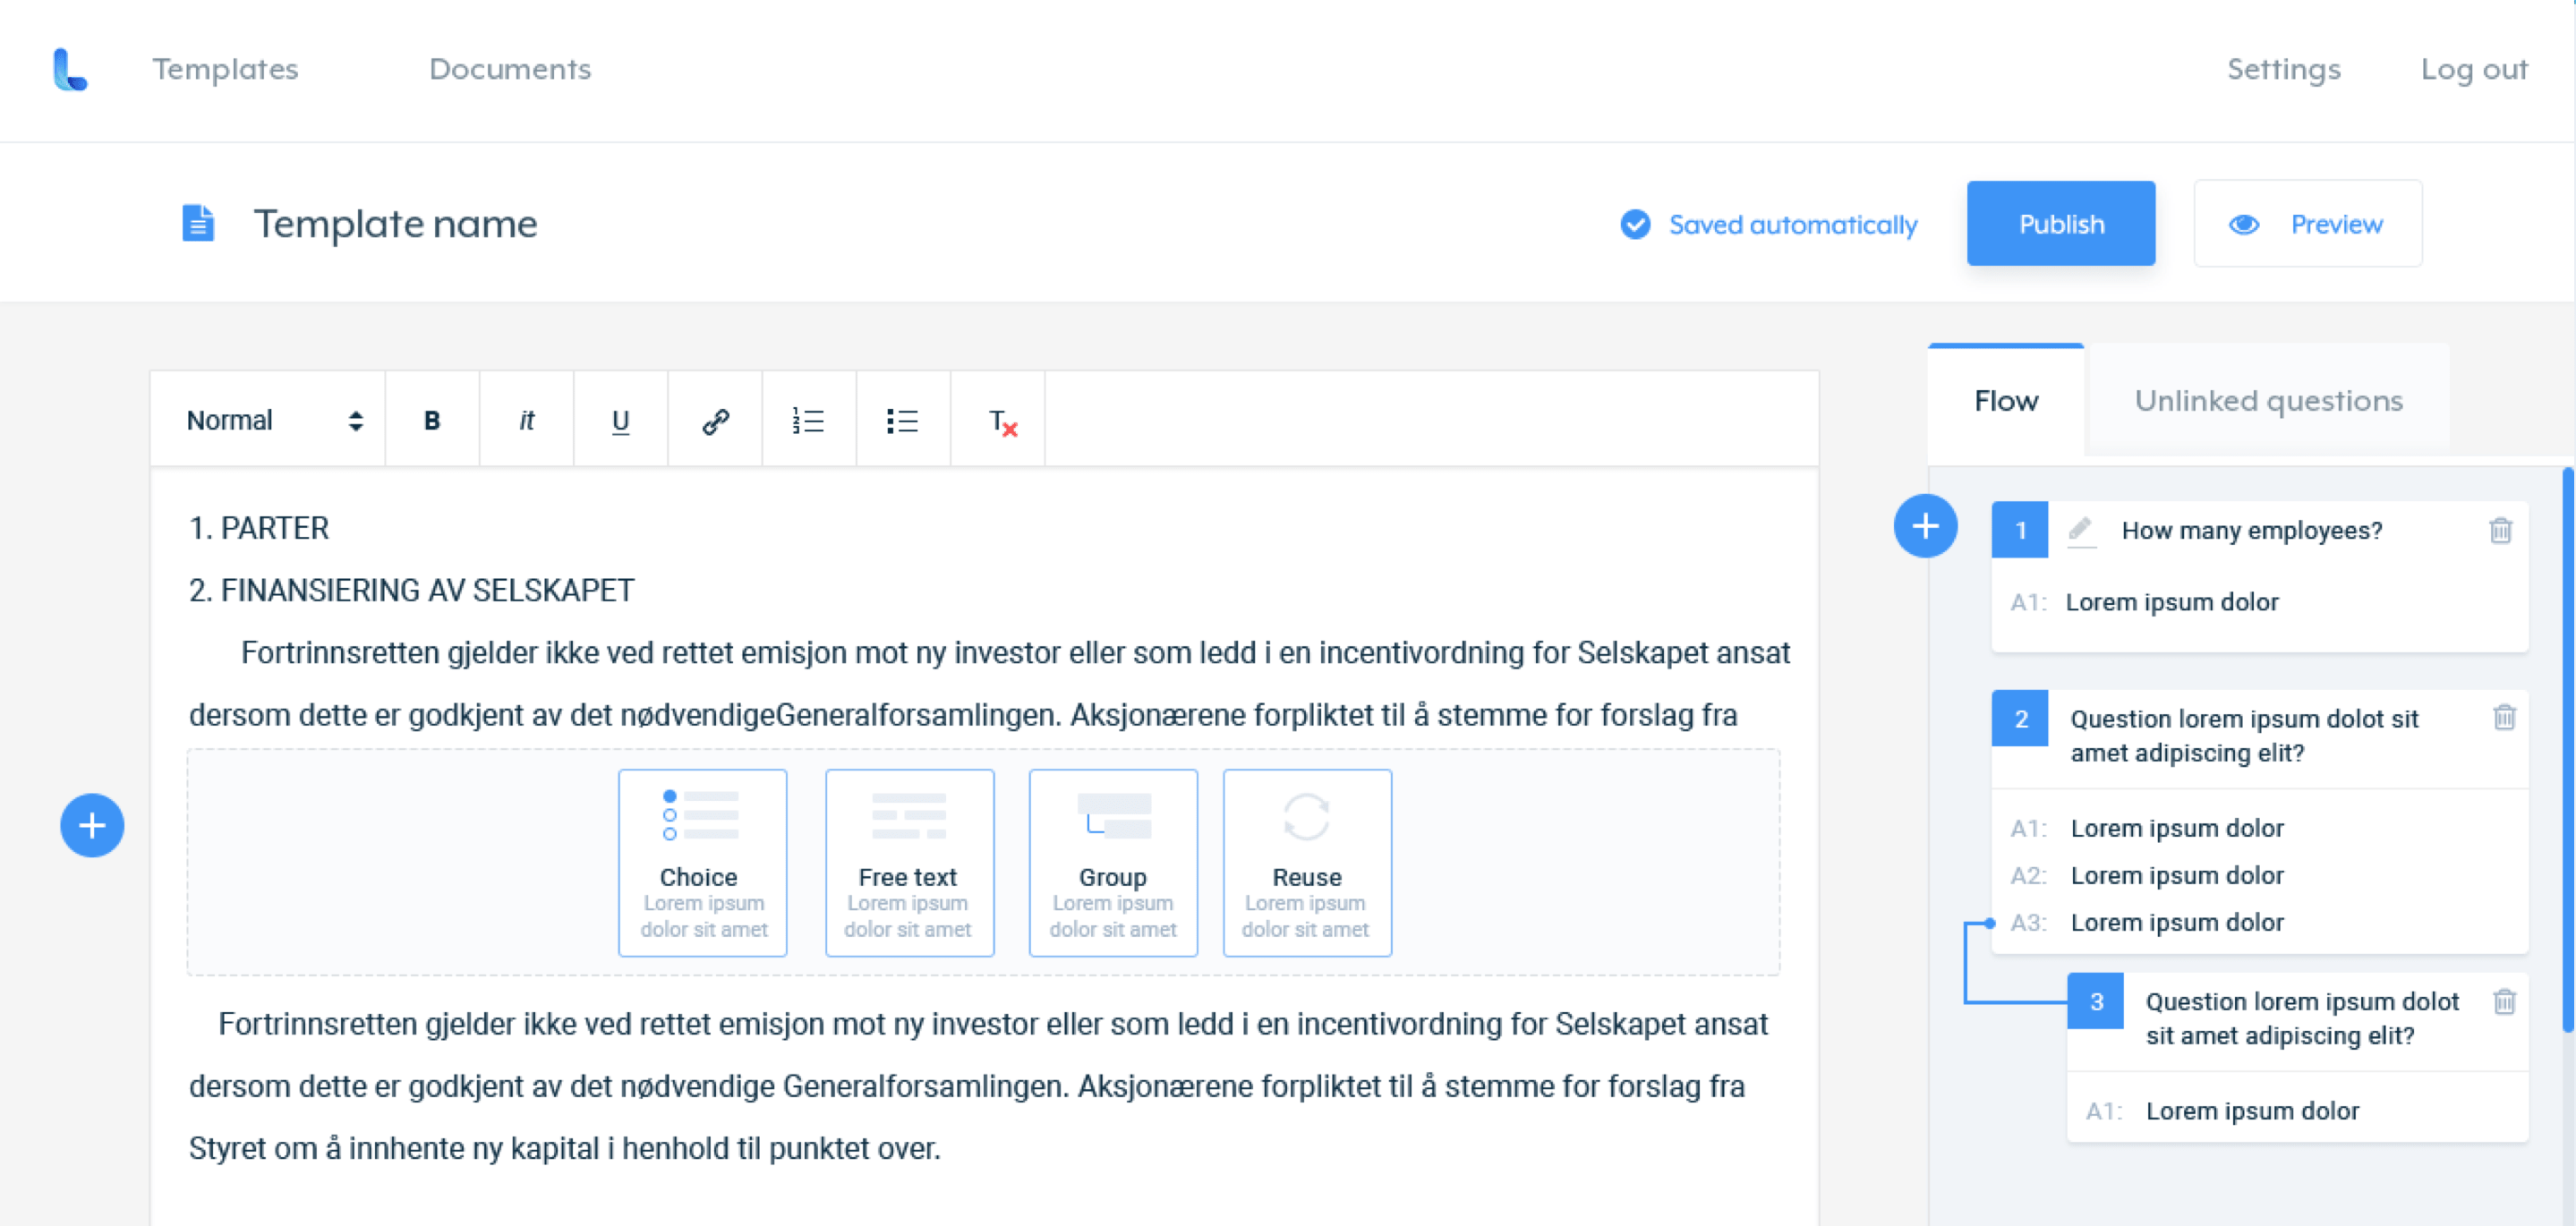Click the Publish button

tap(2060, 224)
